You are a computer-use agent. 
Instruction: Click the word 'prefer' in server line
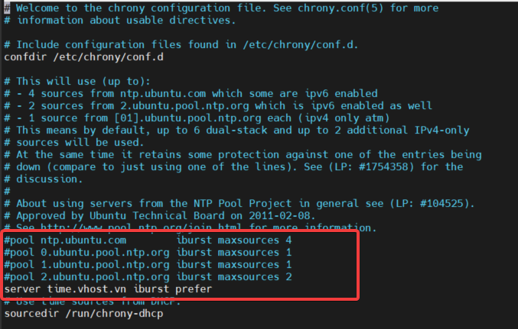194,289
